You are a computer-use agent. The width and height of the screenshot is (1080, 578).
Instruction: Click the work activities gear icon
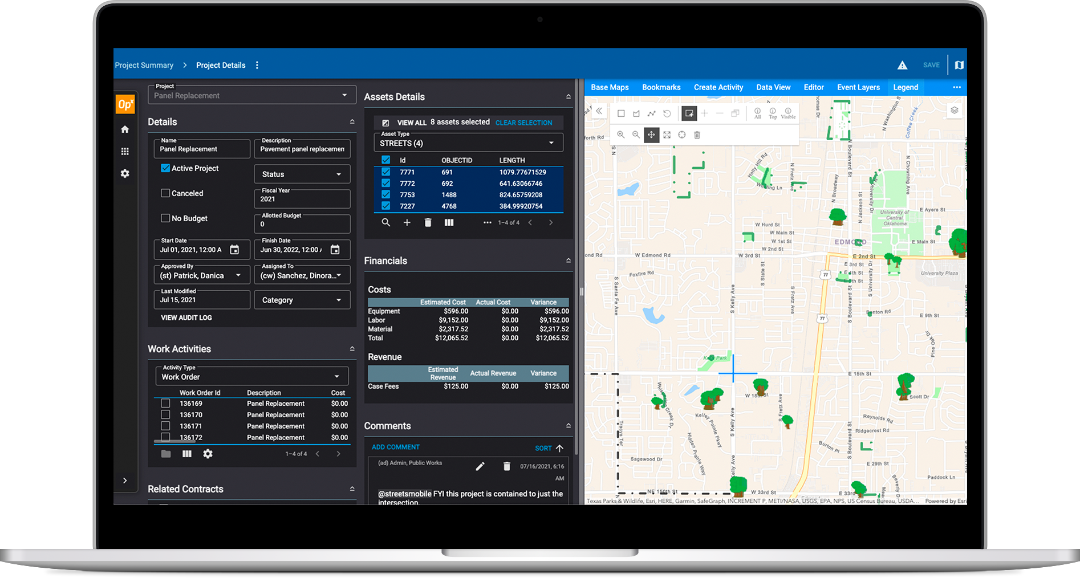(208, 454)
